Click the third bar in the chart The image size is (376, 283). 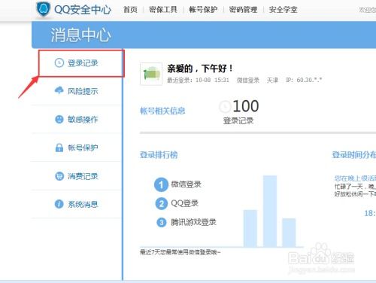pos(289,233)
